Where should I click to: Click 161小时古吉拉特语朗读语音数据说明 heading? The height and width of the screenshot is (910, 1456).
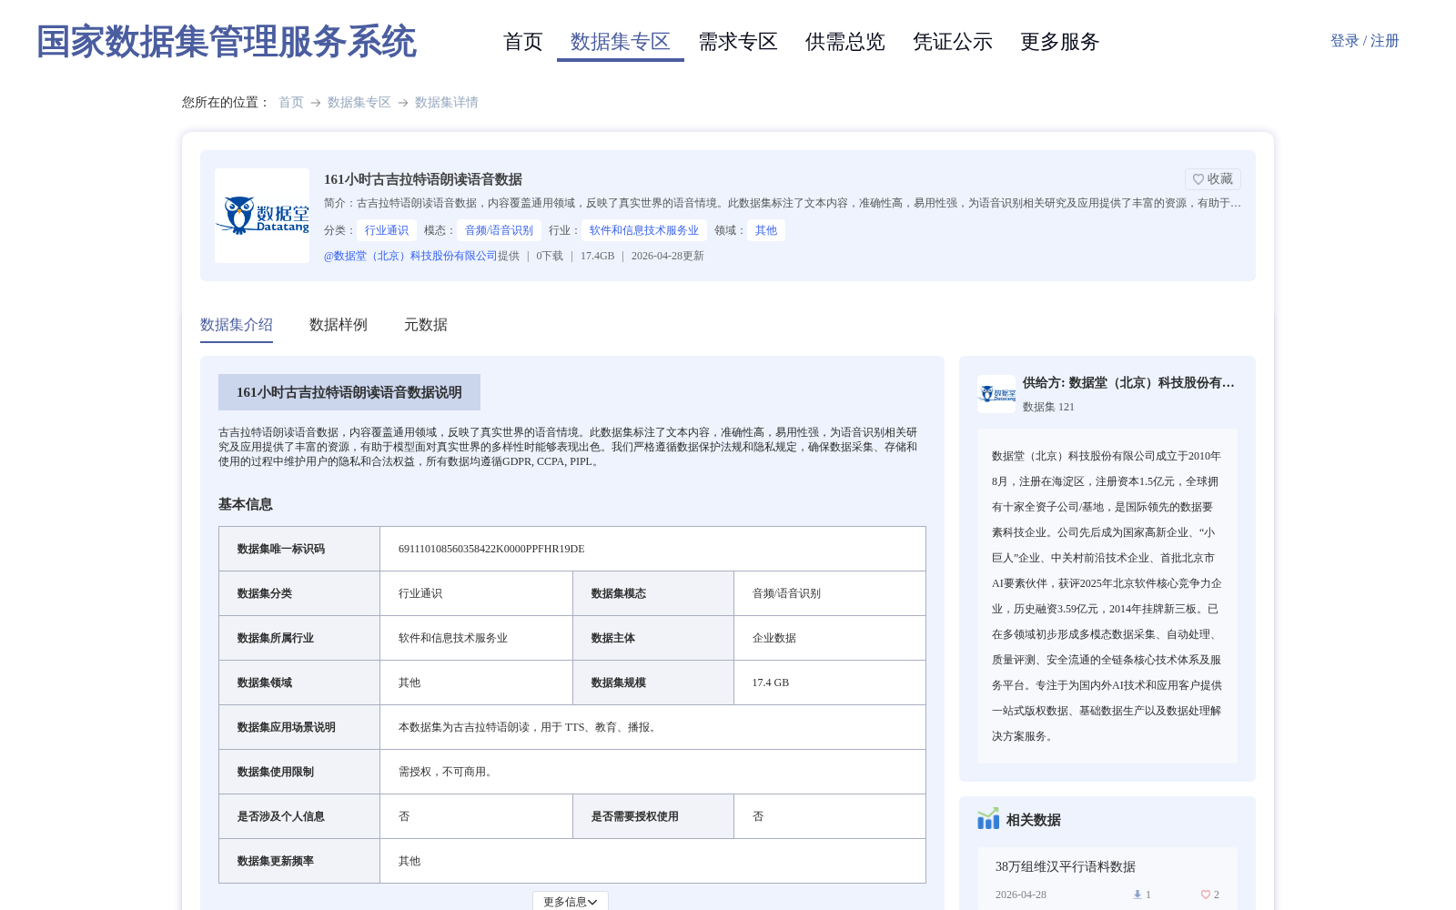click(349, 392)
